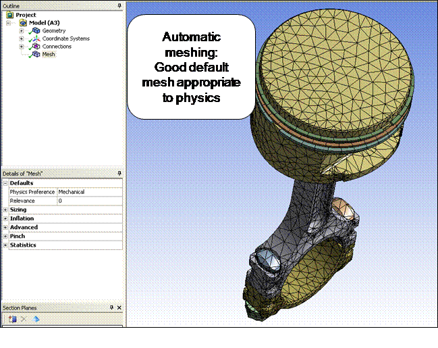Click the blue section plane edit icon
This screenshot has height=348, width=438.
point(36,318)
